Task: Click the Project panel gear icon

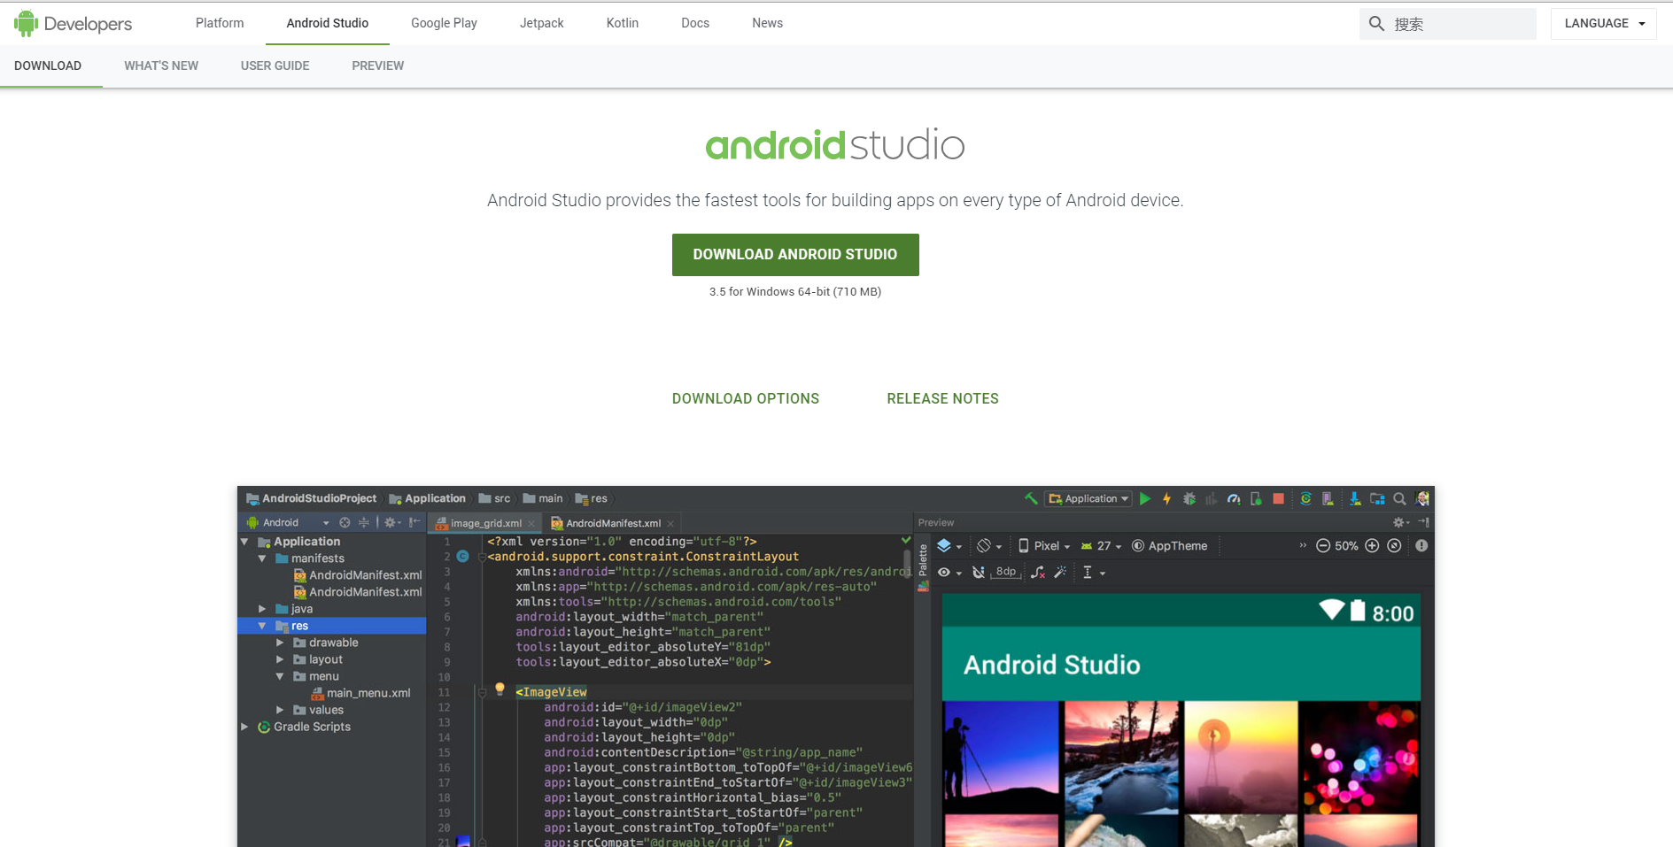Action: pos(391,522)
